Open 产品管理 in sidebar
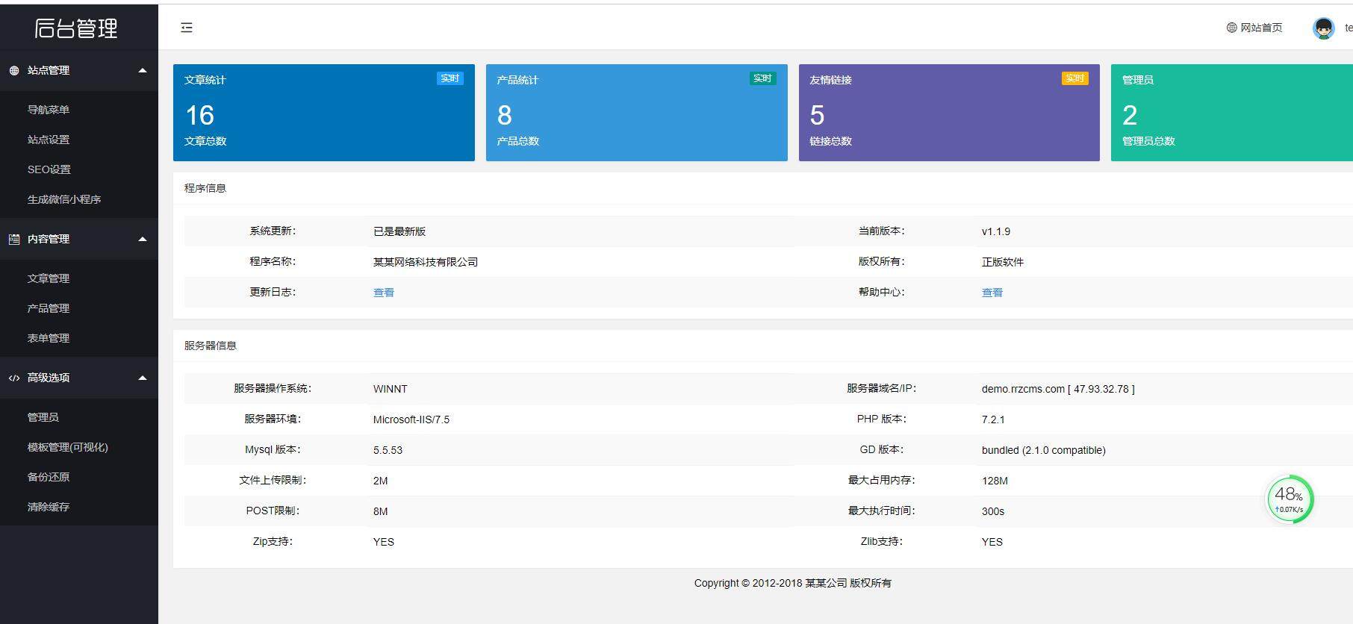The image size is (1353, 624). (x=49, y=308)
